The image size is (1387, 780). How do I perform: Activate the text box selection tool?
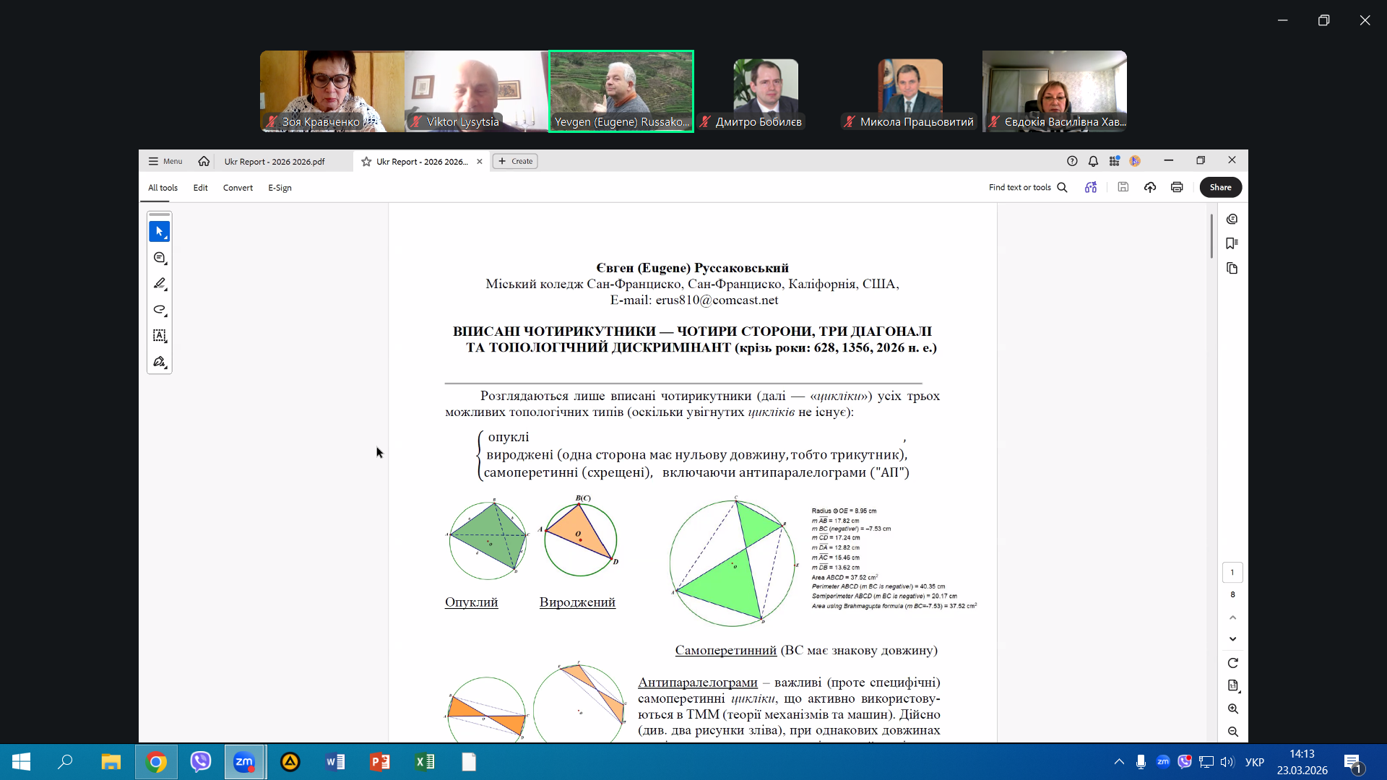tap(159, 336)
